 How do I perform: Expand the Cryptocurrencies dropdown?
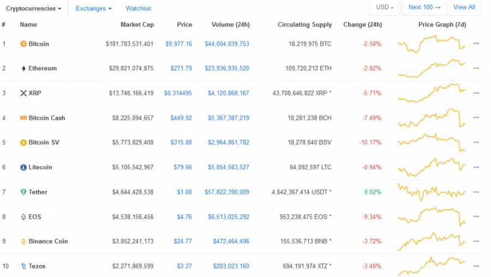pos(33,8)
